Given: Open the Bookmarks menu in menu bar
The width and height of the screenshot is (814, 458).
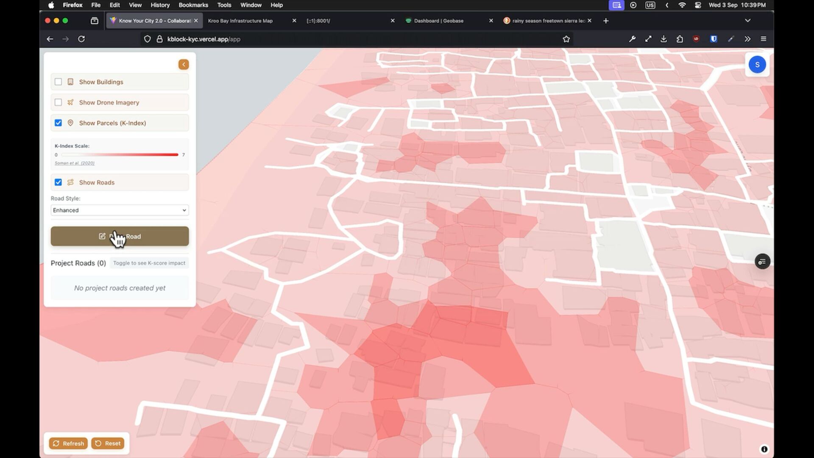Looking at the screenshot, I should (x=193, y=5).
